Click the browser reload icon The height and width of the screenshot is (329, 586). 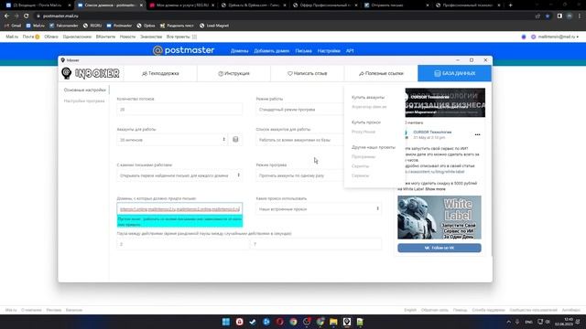[x=27, y=16]
